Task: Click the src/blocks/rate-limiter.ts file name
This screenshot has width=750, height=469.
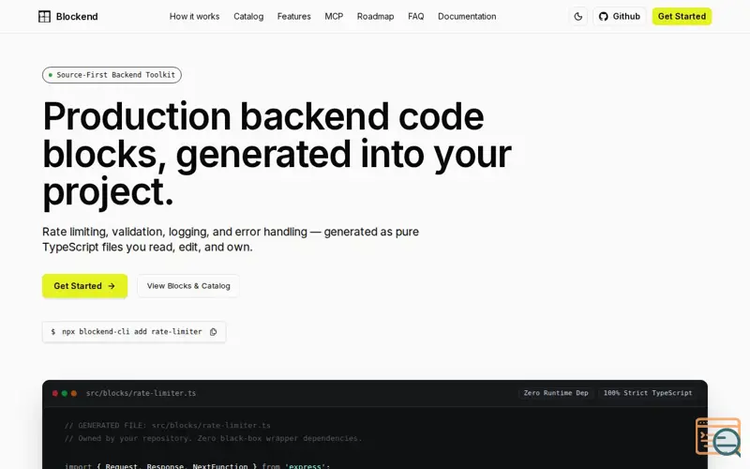Action: [142, 393]
